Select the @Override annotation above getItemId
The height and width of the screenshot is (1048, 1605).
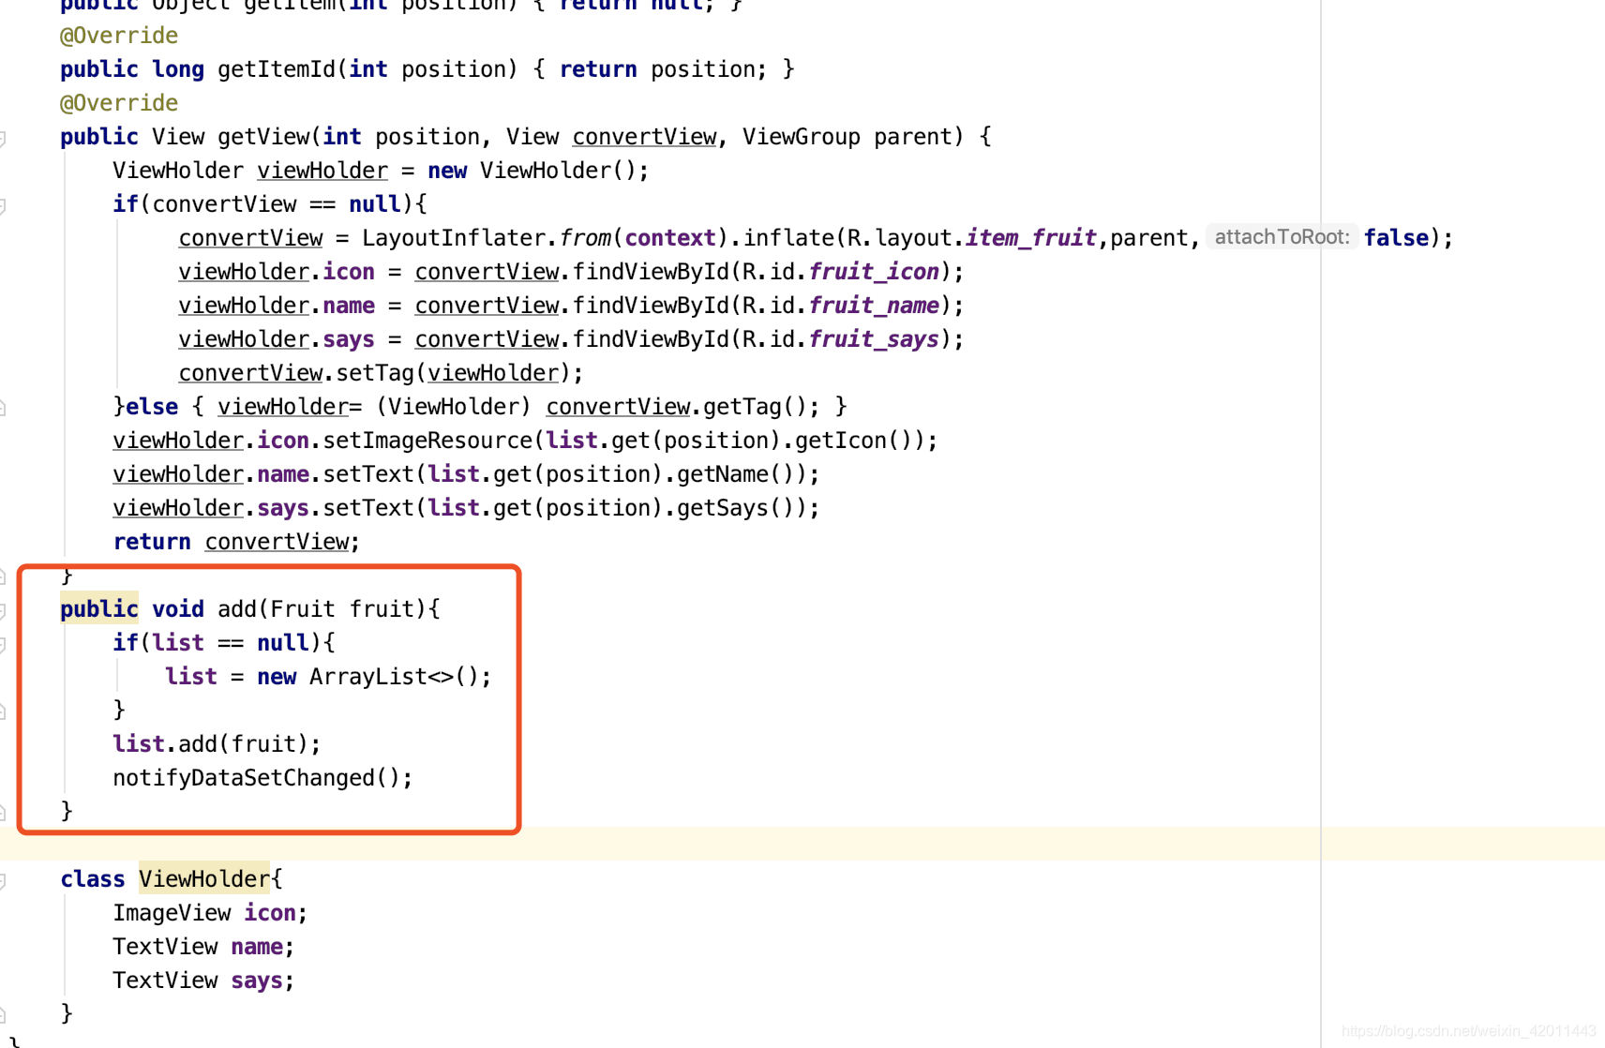(119, 36)
